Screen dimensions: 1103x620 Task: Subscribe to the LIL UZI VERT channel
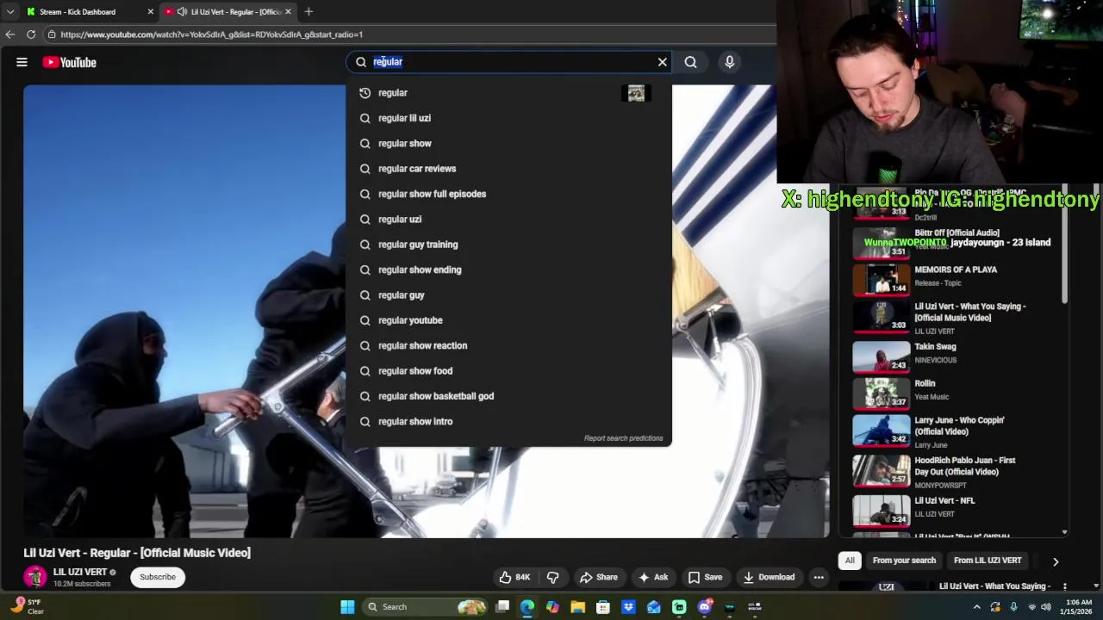click(x=158, y=577)
